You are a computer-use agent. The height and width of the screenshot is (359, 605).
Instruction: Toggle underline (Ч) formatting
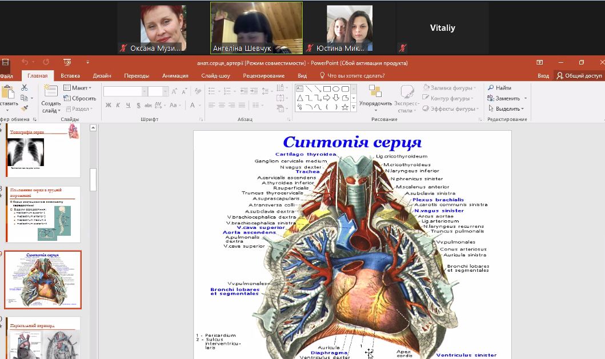tap(128, 105)
